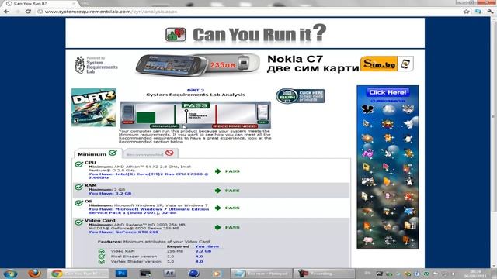Open the Chrome wrench settings menu
This screenshot has width=497, height=279.
click(490, 12)
